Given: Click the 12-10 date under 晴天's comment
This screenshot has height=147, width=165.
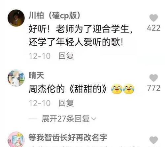Looking at the screenshot, I should (x=40, y=103).
